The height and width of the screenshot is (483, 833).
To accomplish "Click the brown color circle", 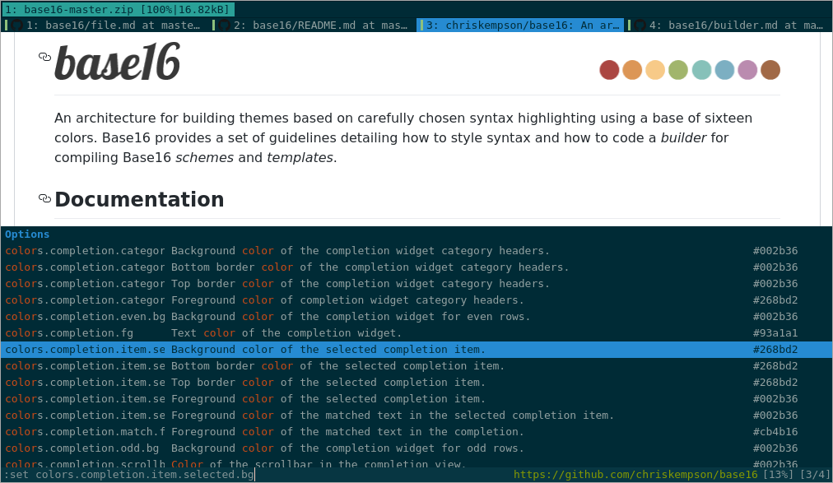I will [770, 70].
